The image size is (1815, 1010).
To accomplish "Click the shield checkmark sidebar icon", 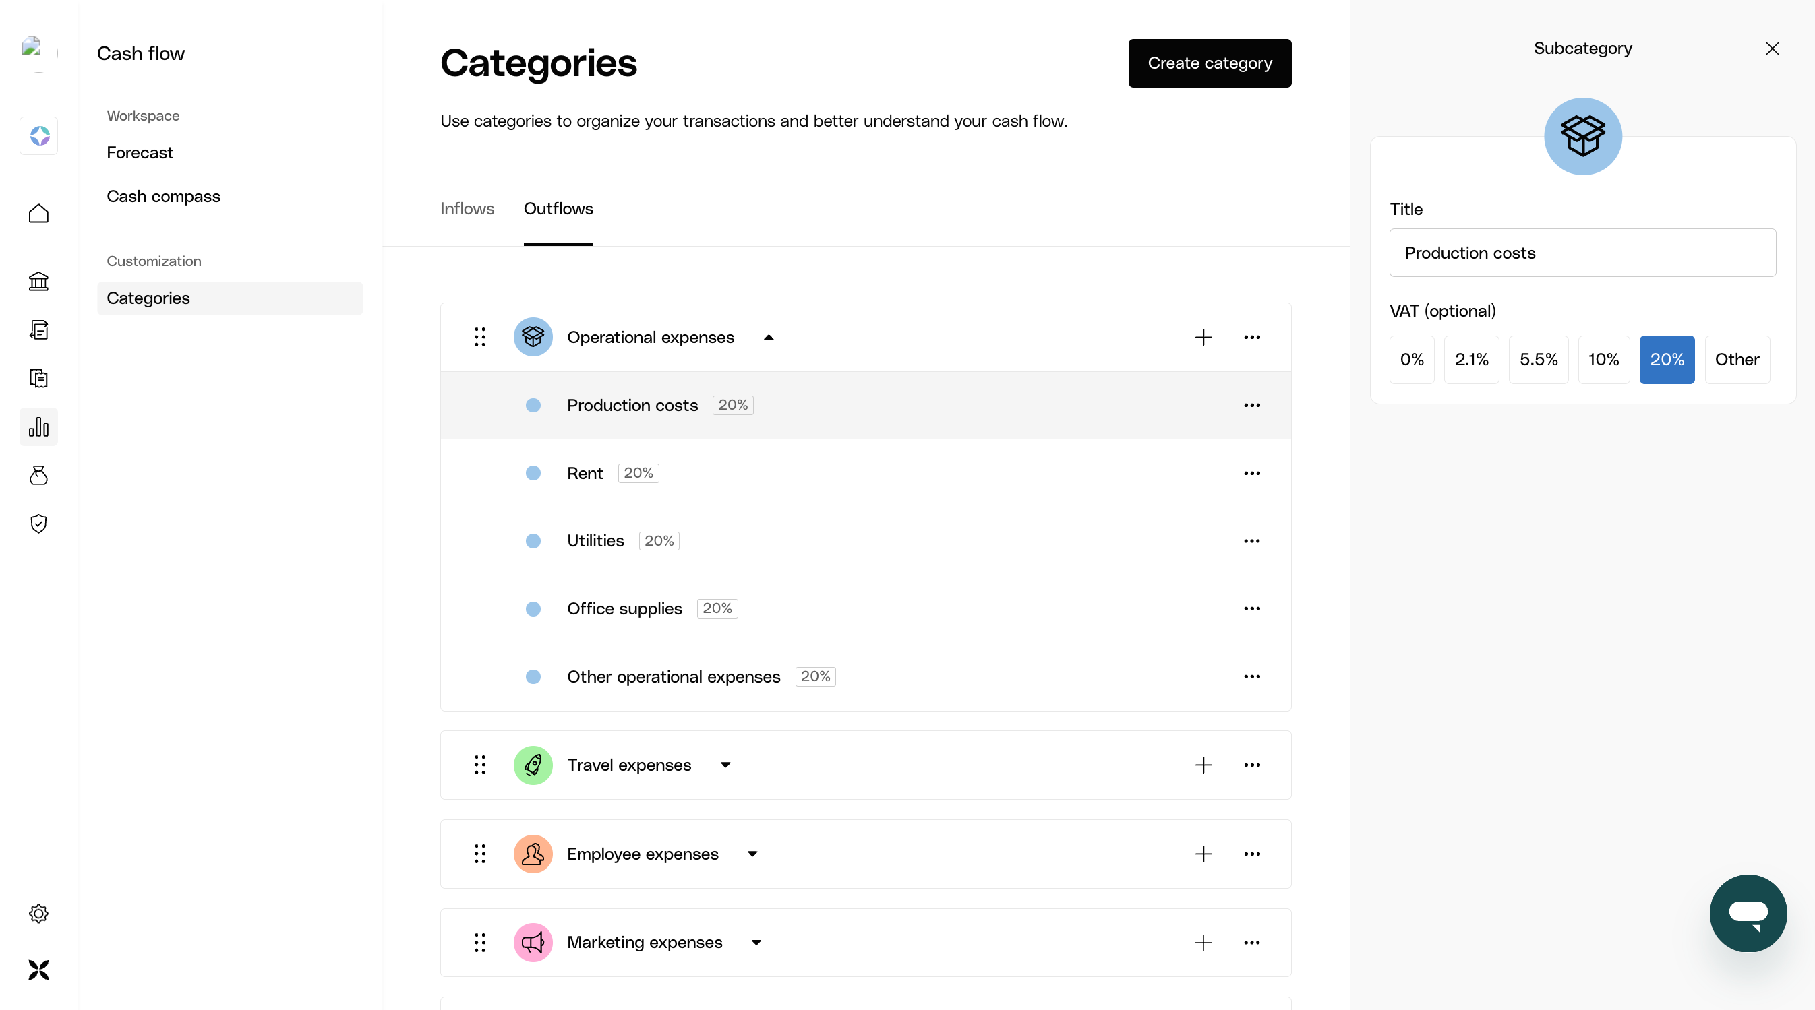I will click(x=38, y=524).
